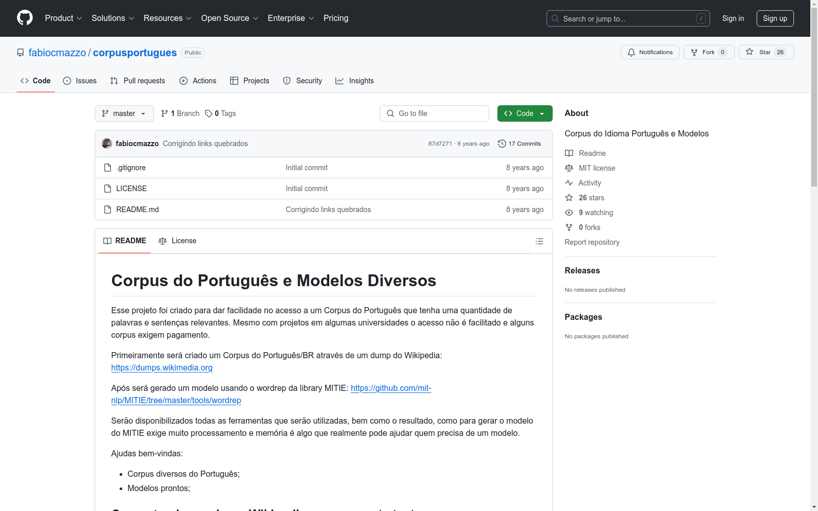Click the Readme book icon in About
Screen dimensions: 818x511
[x=569, y=153]
